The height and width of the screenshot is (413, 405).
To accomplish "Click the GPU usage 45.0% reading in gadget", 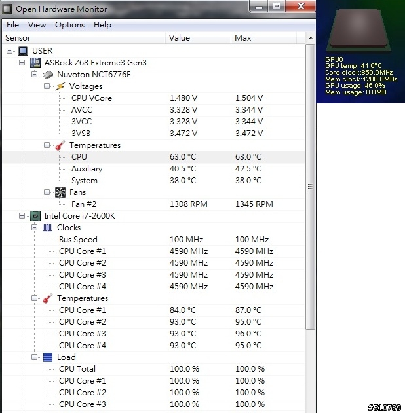I will [x=355, y=86].
